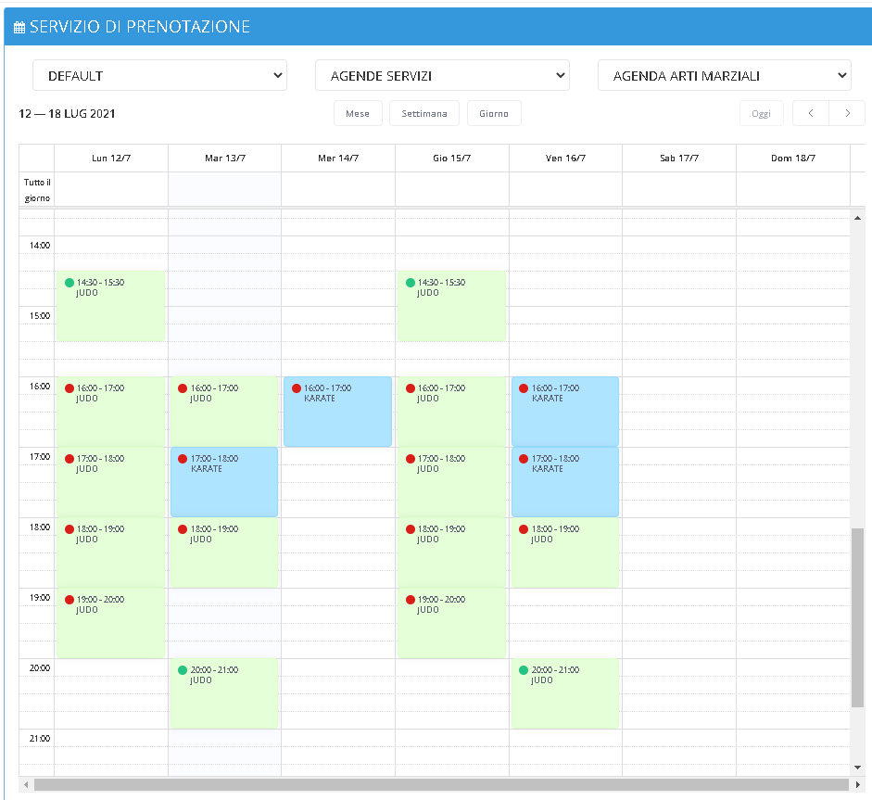Switch to Settimana view

coord(424,113)
